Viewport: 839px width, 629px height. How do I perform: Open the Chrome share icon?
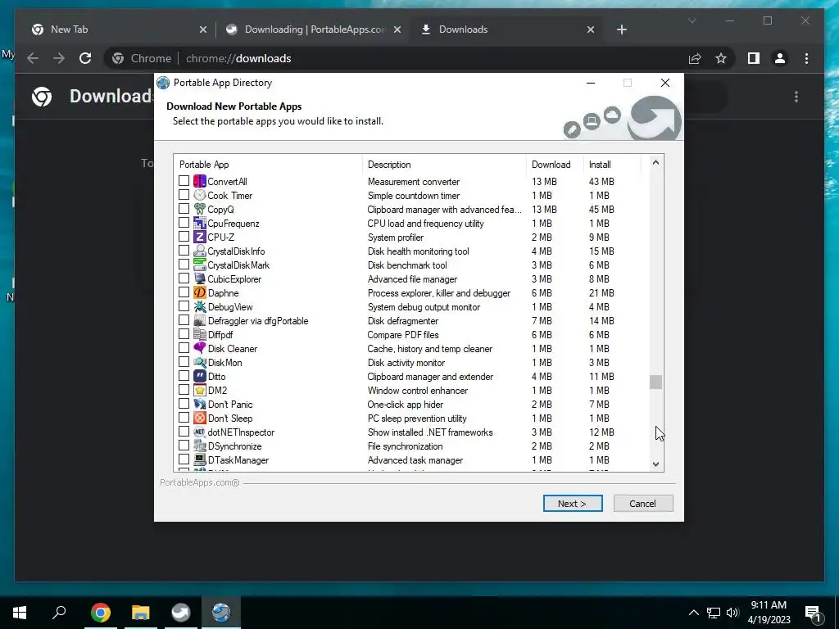pos(695,58)
